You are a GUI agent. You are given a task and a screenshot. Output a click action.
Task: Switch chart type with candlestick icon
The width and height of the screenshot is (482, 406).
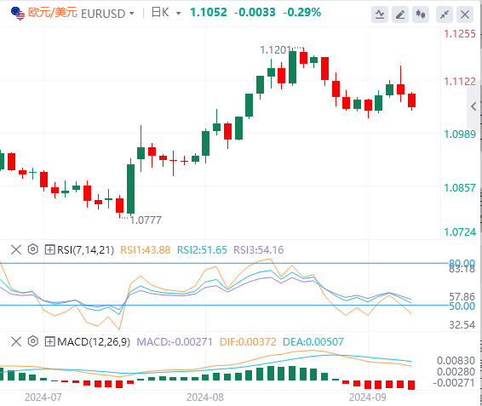coord(421,14)
